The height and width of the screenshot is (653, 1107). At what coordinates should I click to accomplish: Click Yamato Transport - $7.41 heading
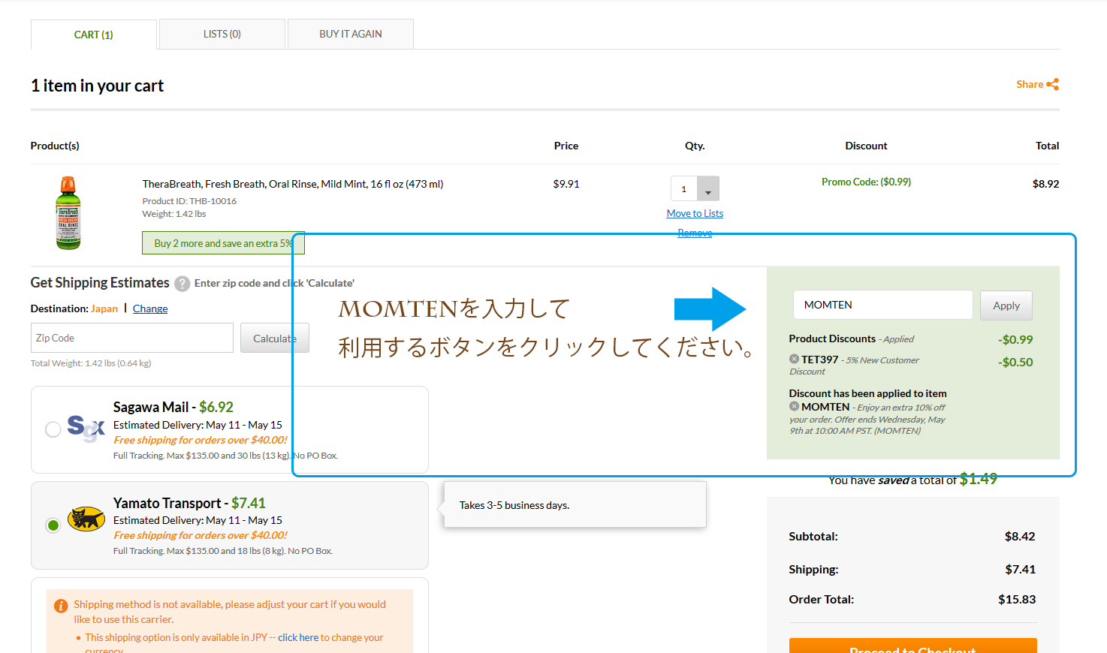click(x=189, y=503)
